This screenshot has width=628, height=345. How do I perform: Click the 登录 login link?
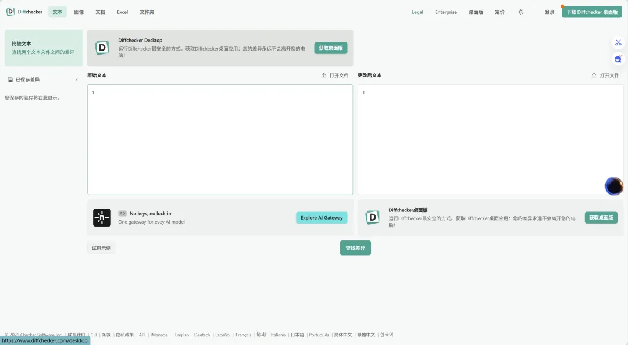point(549,12)
